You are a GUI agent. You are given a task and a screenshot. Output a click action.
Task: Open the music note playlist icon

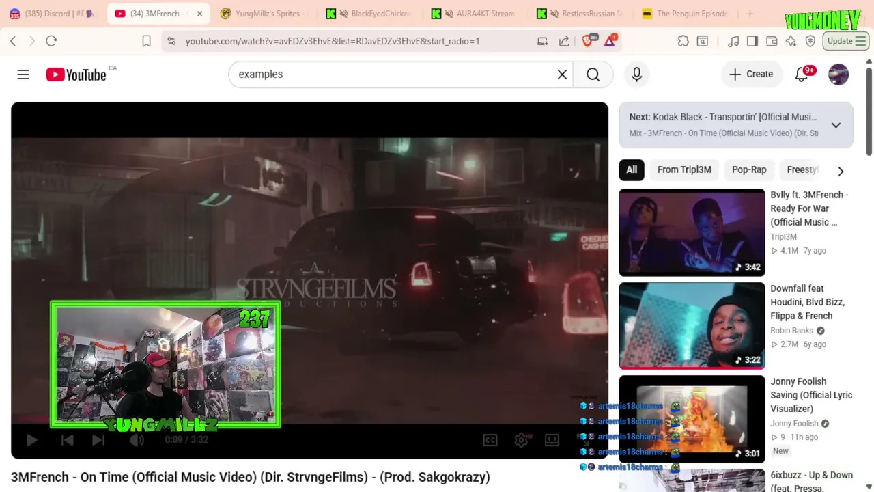pyautogui.click(x=733, y=41)
